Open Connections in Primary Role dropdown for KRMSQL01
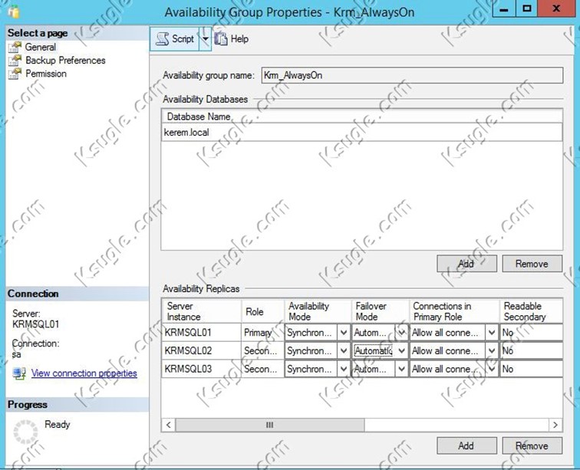The width and height of the screenshot is (580, 470). coord(492,333)
